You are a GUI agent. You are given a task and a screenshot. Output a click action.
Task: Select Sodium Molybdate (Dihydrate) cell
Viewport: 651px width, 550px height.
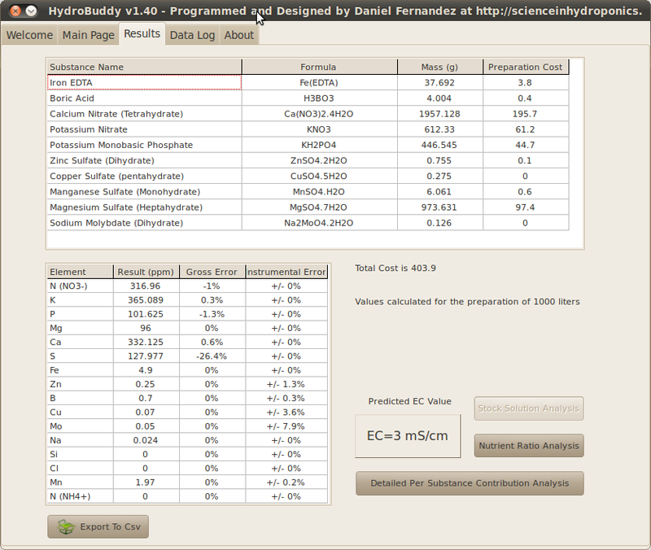tap(145, 223)
